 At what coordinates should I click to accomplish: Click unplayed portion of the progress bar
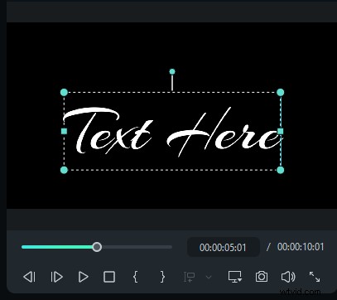137,247
